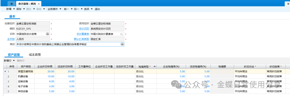The width and height of the screenshot is (290, 96).
Task: Close the 会计政策 - 修改 tab
Action: (x=38, y=4)
